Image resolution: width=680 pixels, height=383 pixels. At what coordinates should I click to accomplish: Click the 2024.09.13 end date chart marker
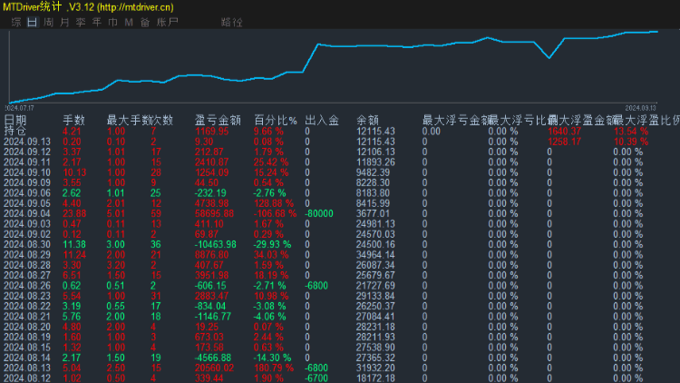point(642,107)
